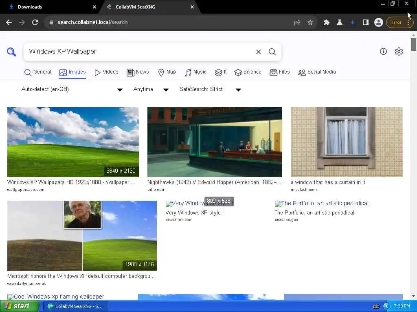The image size is (417, 312).
Task: Go back with the browser back arrow
Action: click(9, 22)
